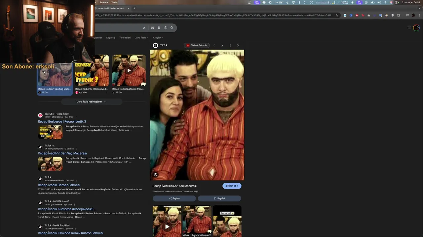Open the Google account avatar menu
Screen dimensions: 423x237
point(416,28)
